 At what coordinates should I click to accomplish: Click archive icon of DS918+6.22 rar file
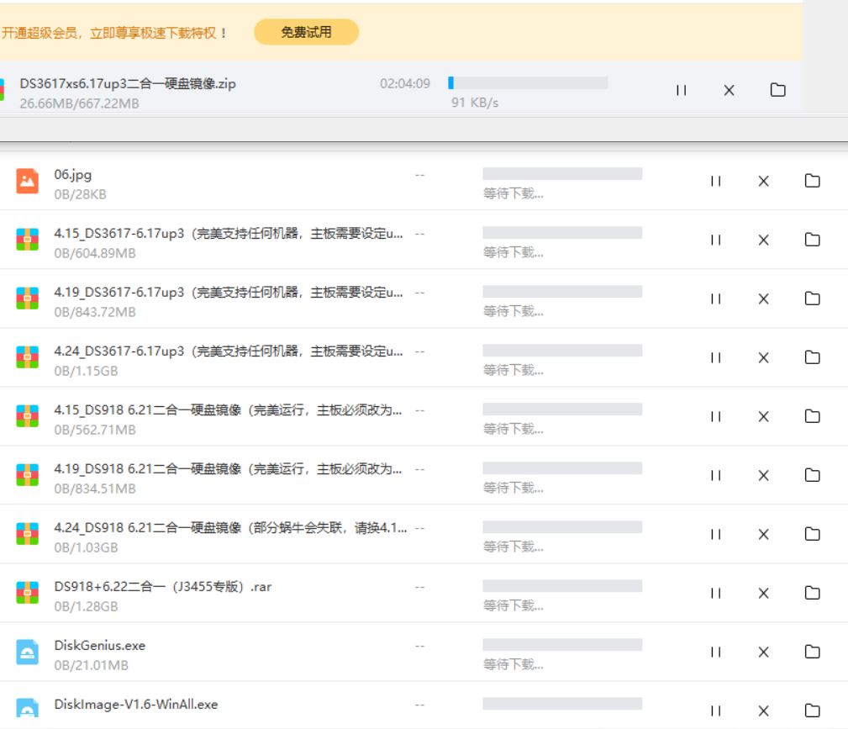coord(27,593)
